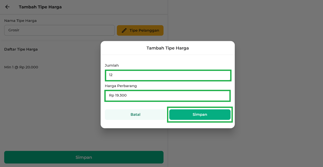The image size is (323, 167).
Task: Click the wide Simpan button at page bottom
Action: tap(84, 157)
